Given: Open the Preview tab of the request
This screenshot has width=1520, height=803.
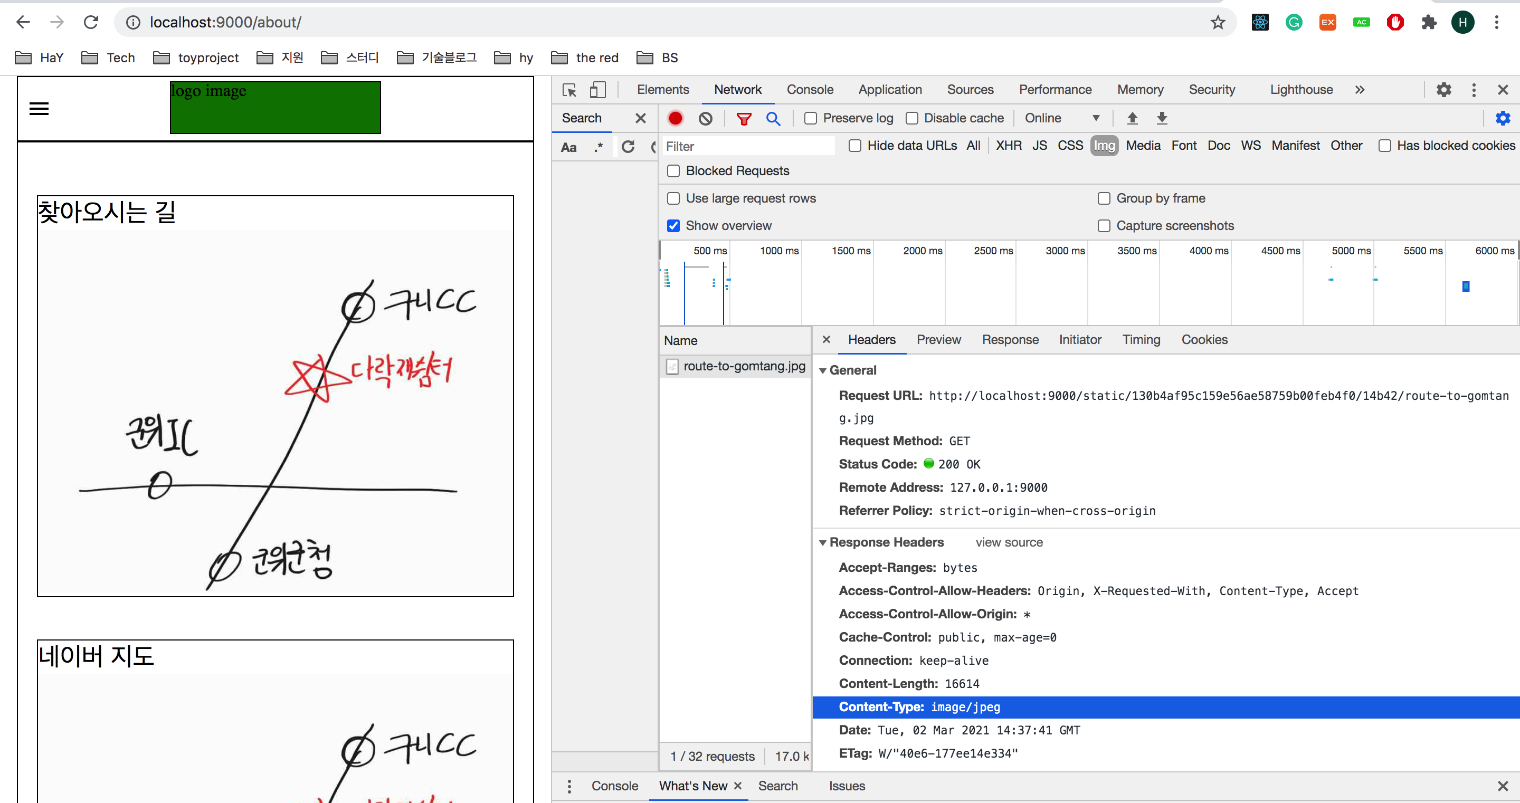Looking at the screenshot, I should [938, 339].
